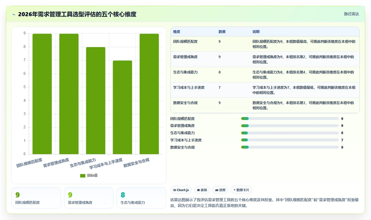371x220 pixels.
Task: Click the 维度 column header
Action: [177, 32]
